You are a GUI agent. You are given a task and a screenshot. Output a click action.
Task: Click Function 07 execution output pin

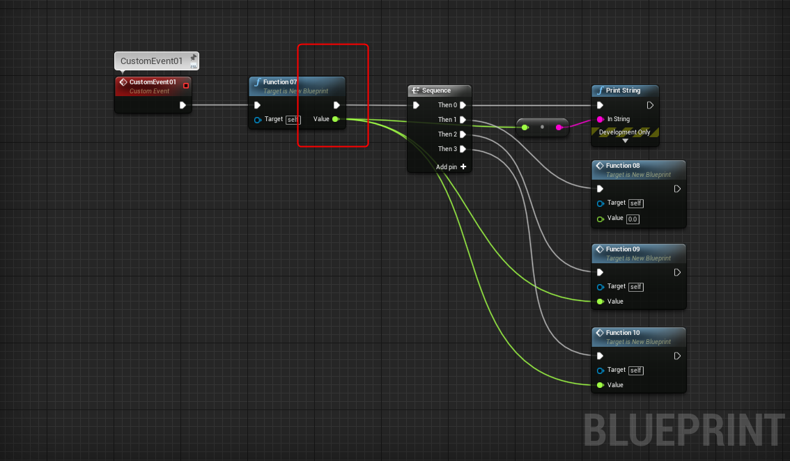336,105
